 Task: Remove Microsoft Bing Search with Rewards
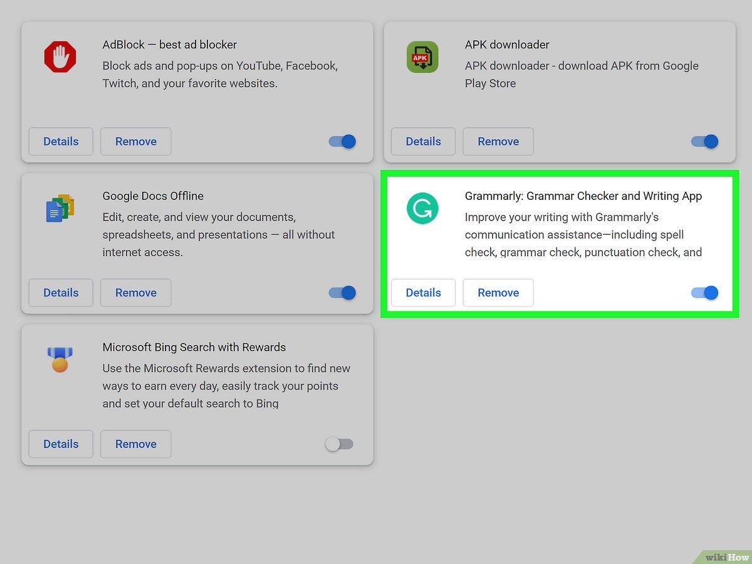pyautogui.click(x=135, y=444)
